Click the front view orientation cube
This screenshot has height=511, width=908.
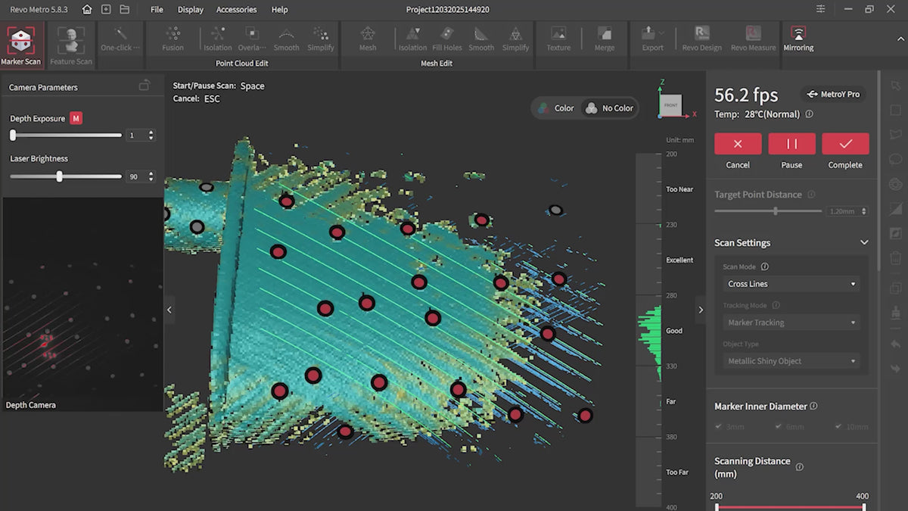(670, 104)
